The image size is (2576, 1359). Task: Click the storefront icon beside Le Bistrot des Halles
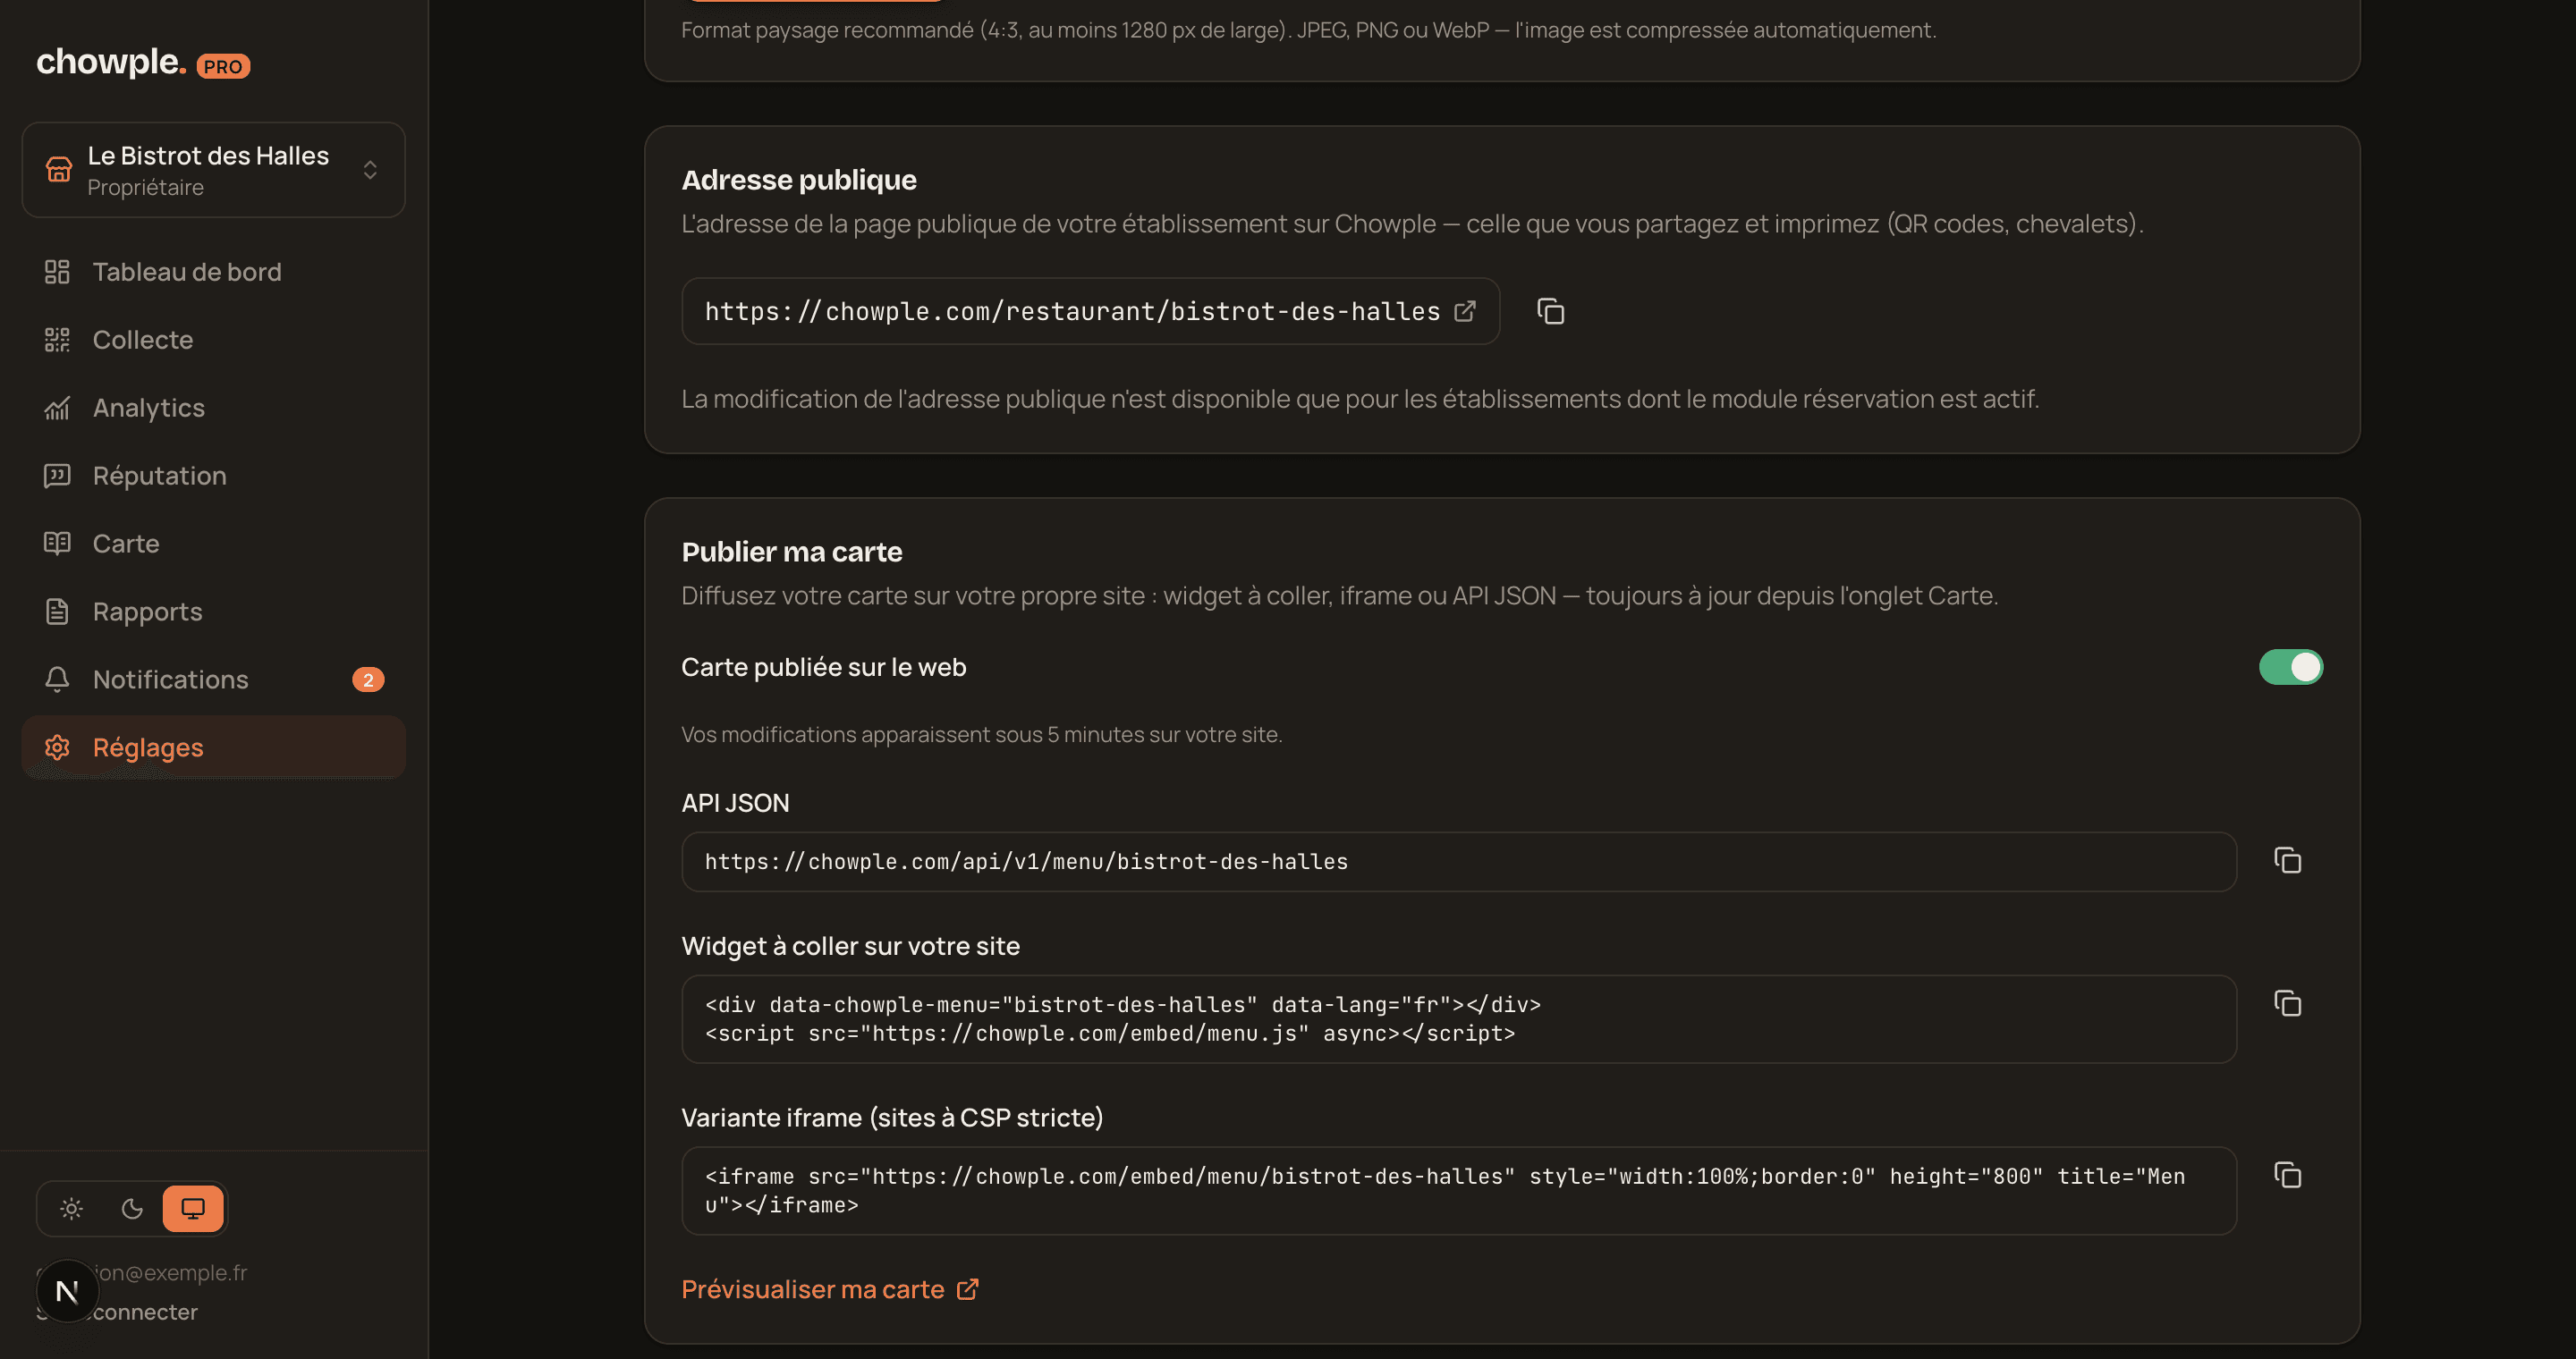(59, 170)
